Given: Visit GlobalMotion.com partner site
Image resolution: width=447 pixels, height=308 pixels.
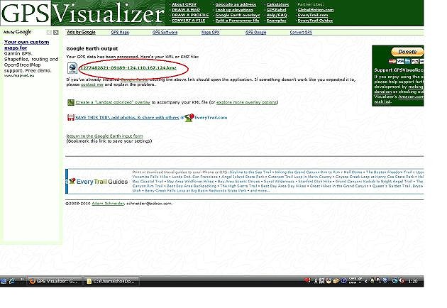Looking at the screenshot, I should [316, 10].
